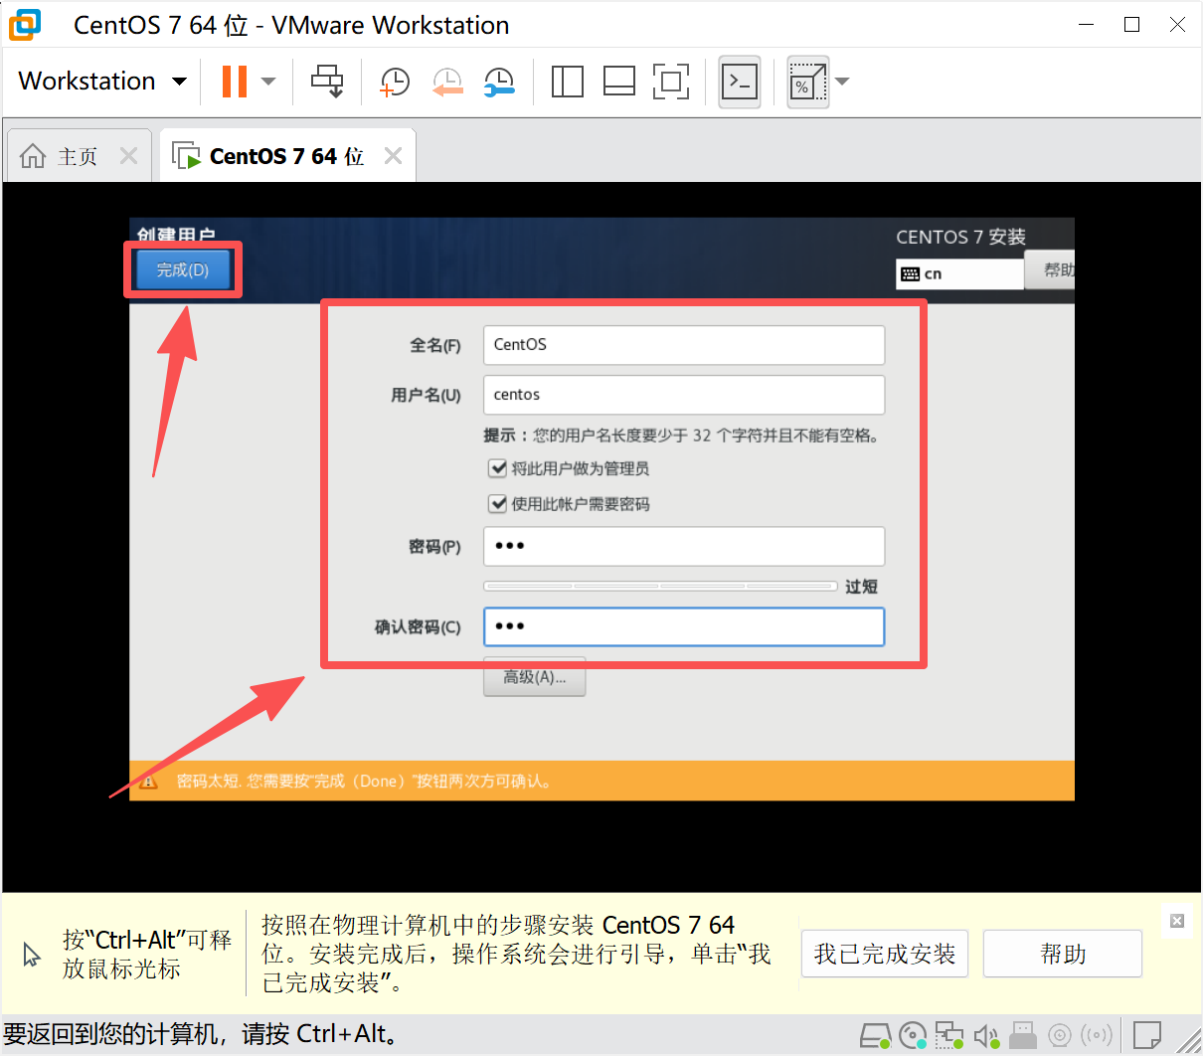
Task: Open the installer 帮助 help button
Action: (1050, 269)
